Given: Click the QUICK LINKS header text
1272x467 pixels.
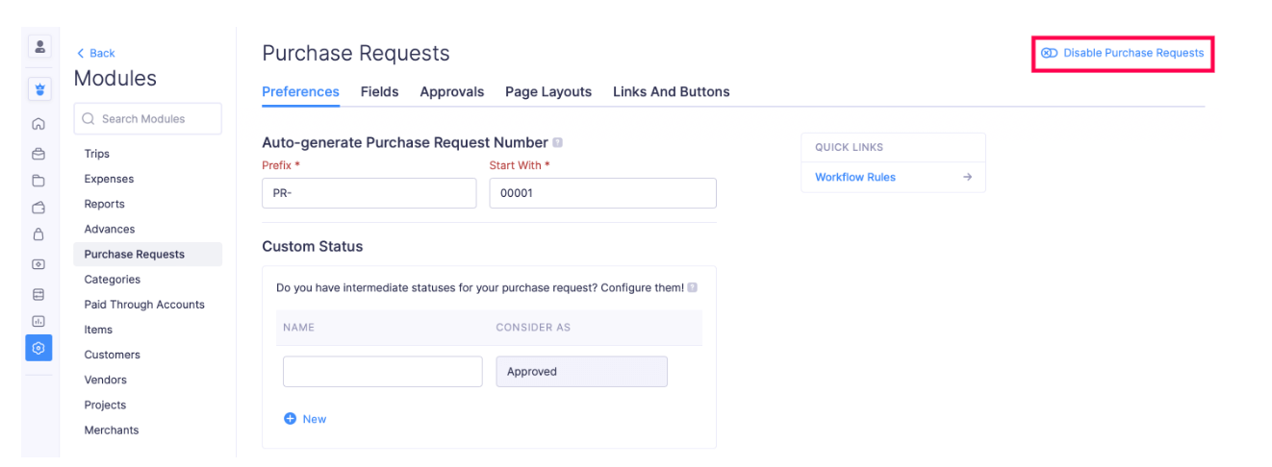Looking at the screenshot, I should tap(849, 147).
